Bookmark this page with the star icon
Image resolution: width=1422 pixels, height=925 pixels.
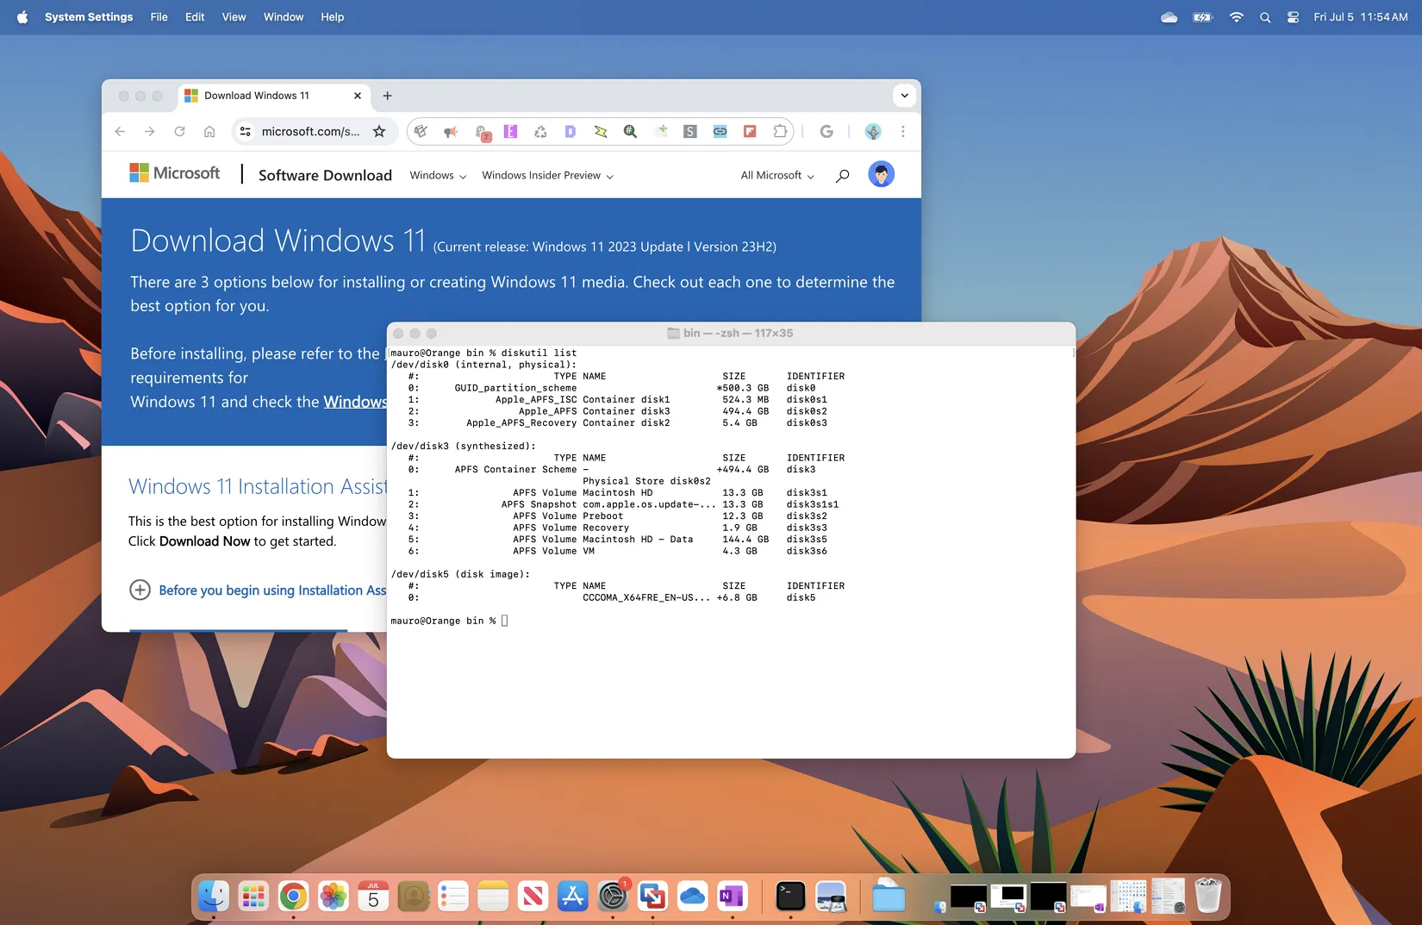[x=379, y=132]
